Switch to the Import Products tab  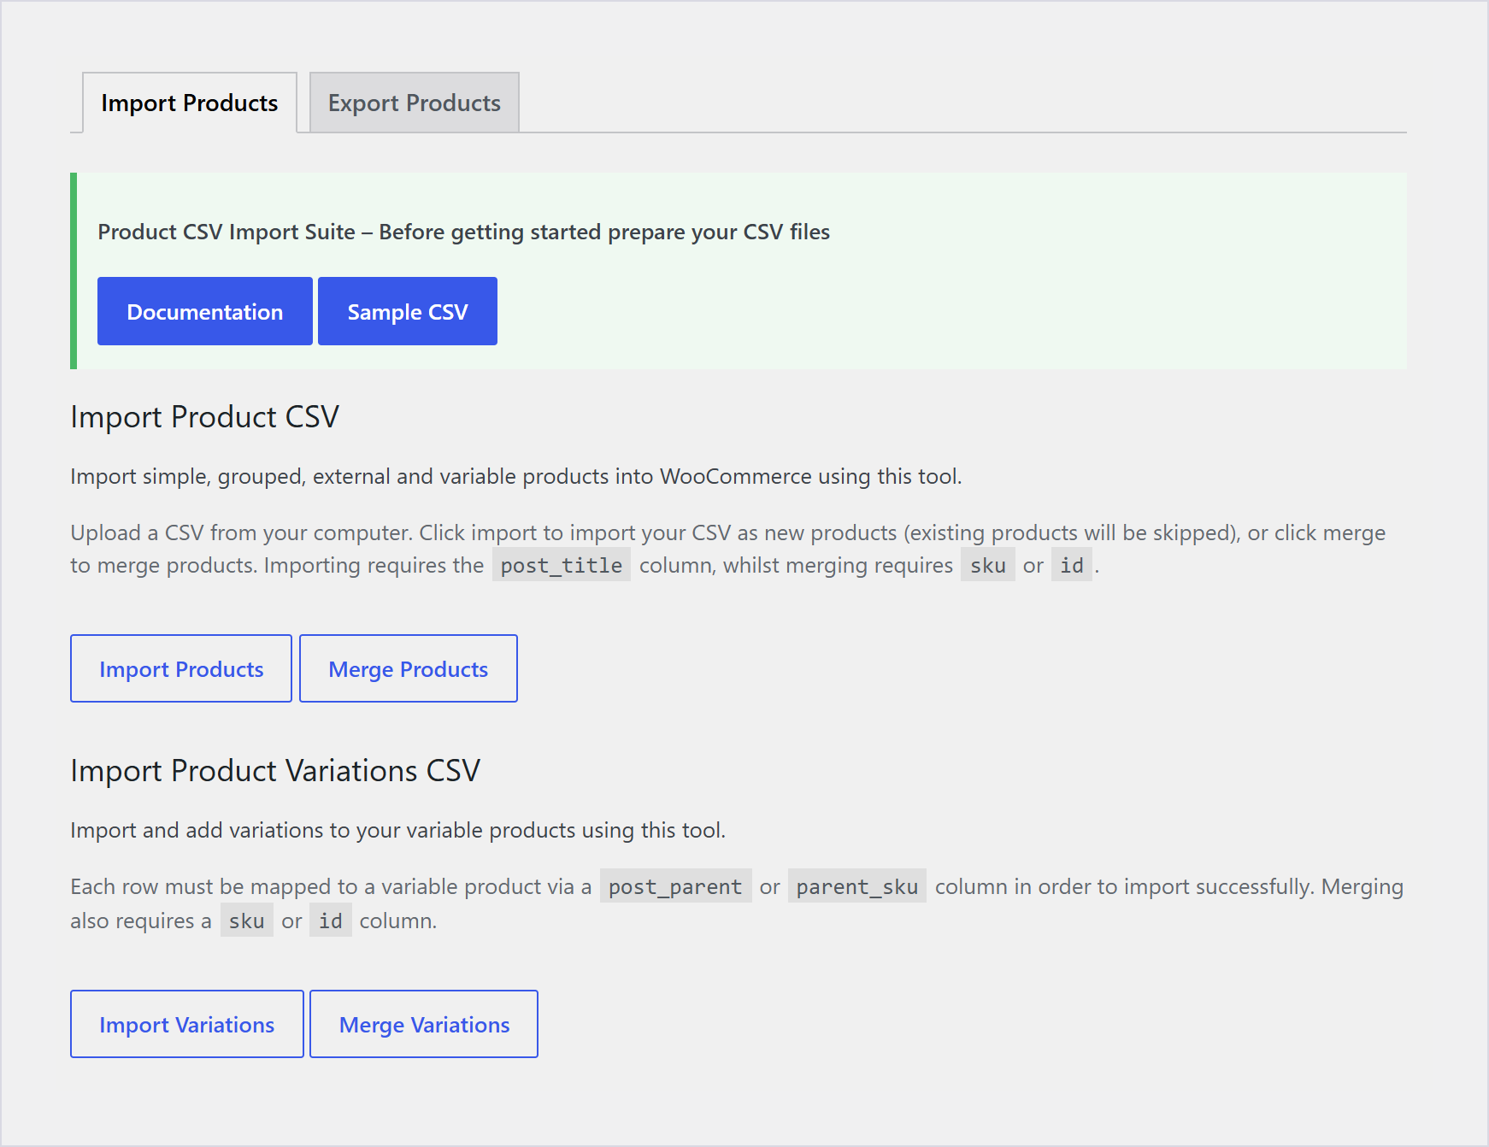[190, 103]
